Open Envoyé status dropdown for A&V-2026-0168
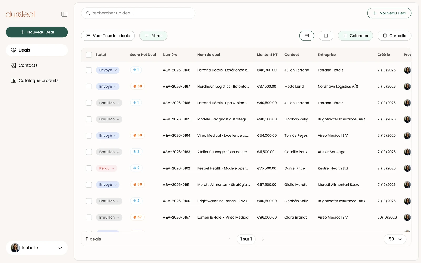The image size is (421, 263). click(x=108, y=70)
